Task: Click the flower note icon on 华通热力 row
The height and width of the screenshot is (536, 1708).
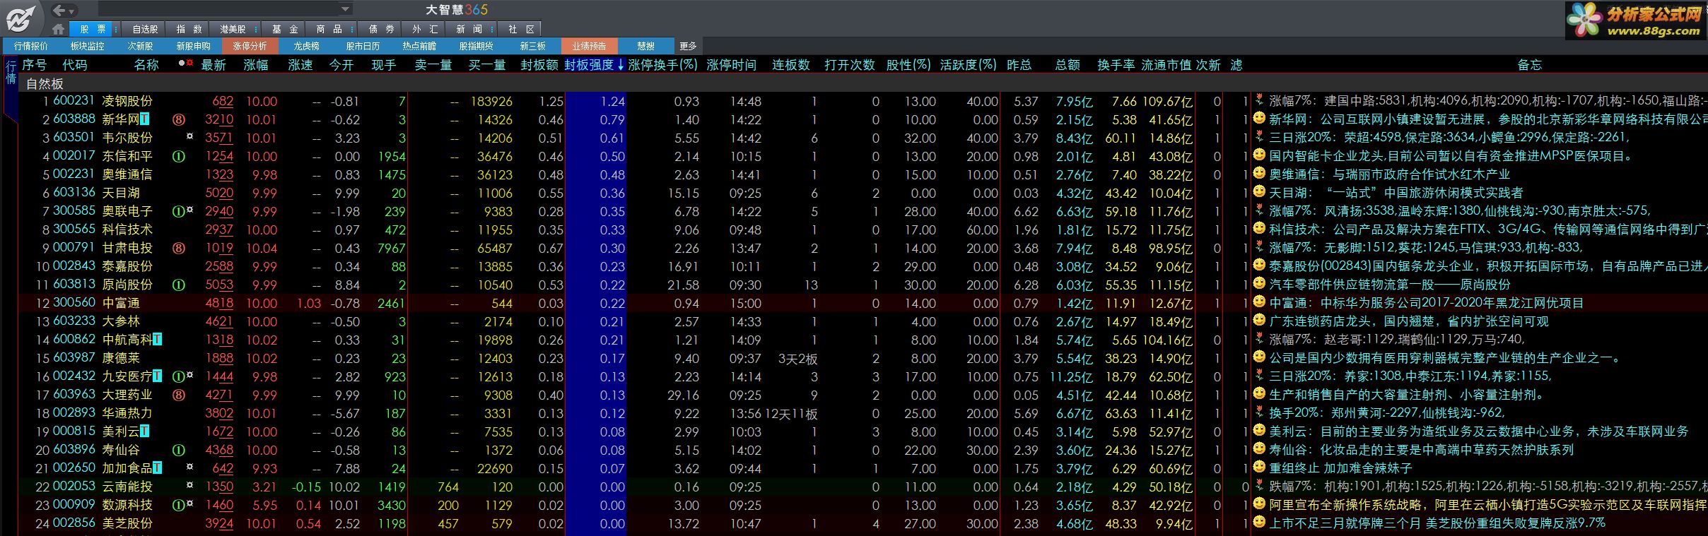Action: pos(1259,412)
